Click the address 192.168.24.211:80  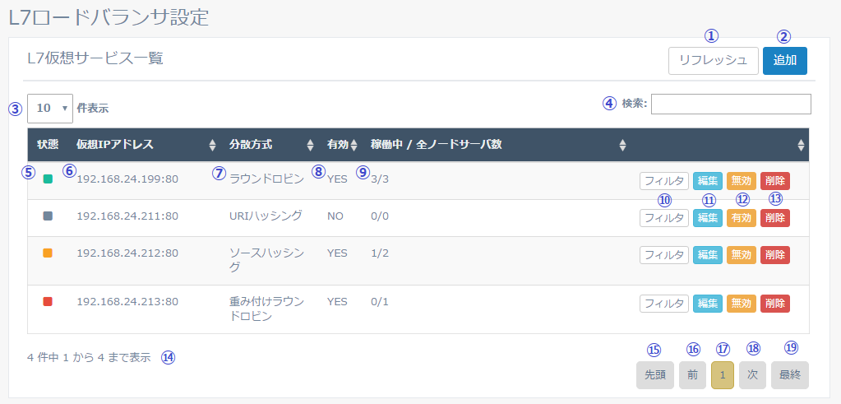127,216
